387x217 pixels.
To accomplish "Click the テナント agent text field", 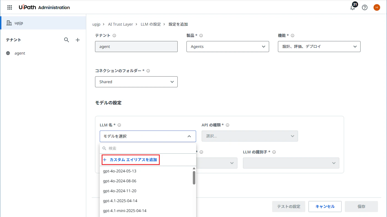I will click(x=136, y=47).
